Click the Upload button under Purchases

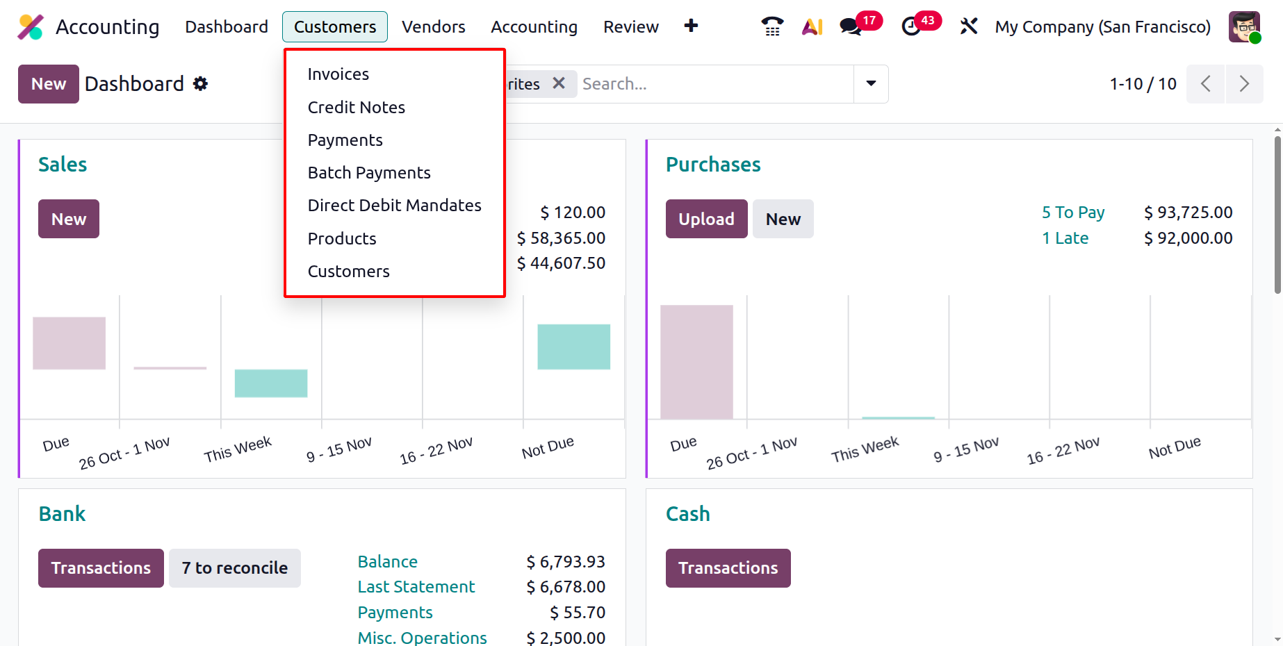pyautogui.click(x=706, y=219)
